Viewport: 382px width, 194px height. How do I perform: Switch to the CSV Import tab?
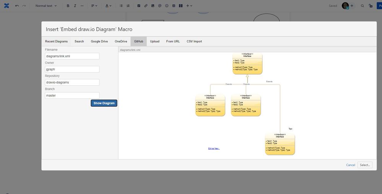pos(194,41)
